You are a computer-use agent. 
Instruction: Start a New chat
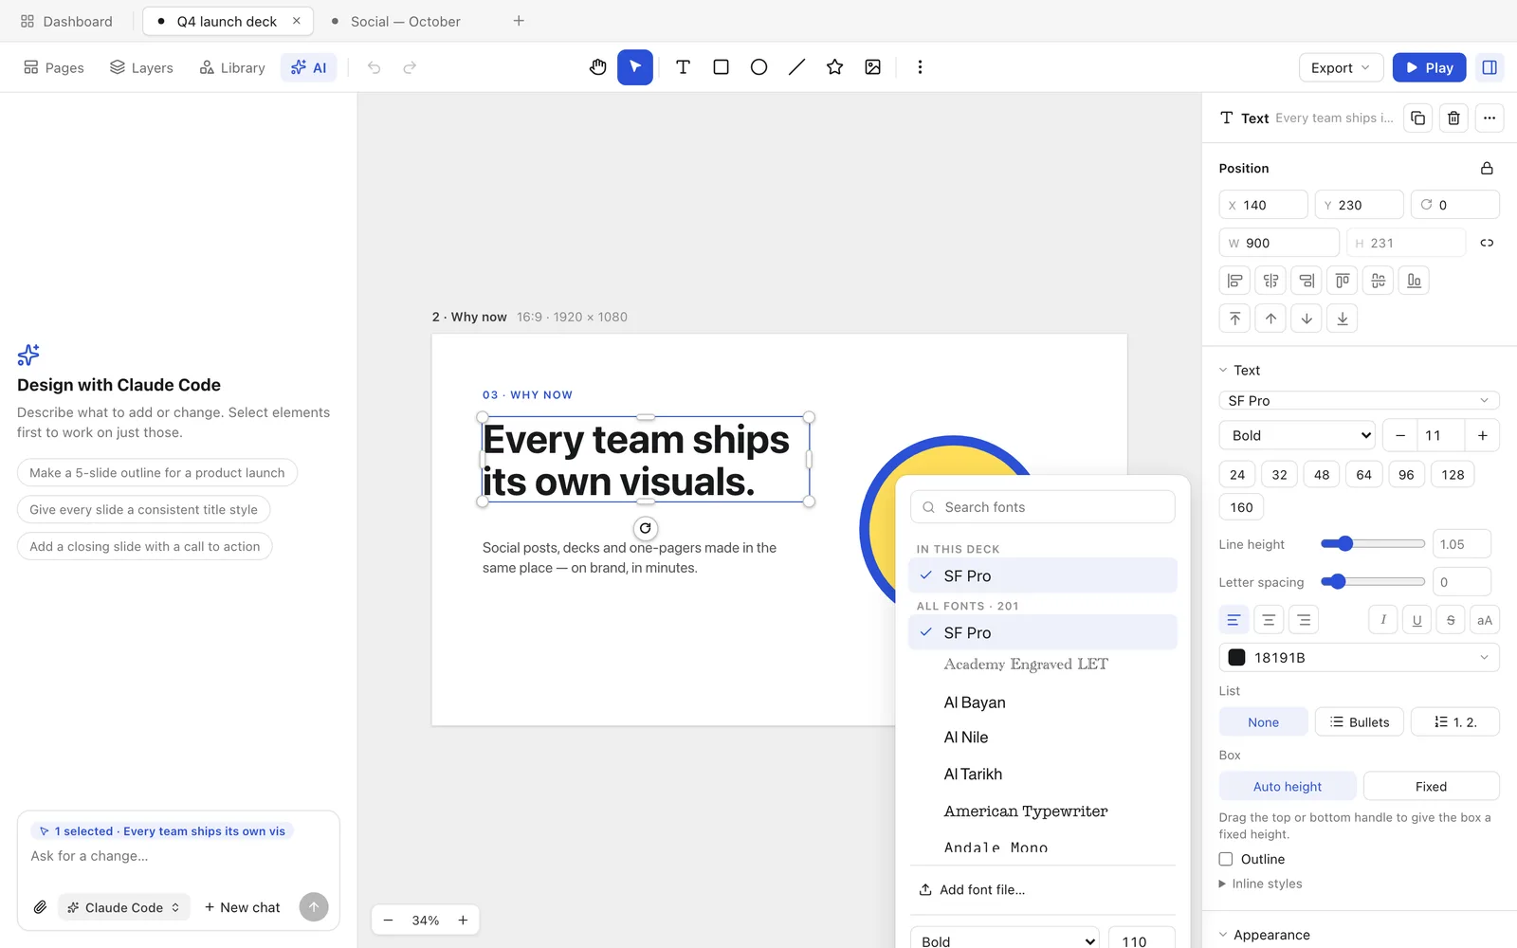243,907
